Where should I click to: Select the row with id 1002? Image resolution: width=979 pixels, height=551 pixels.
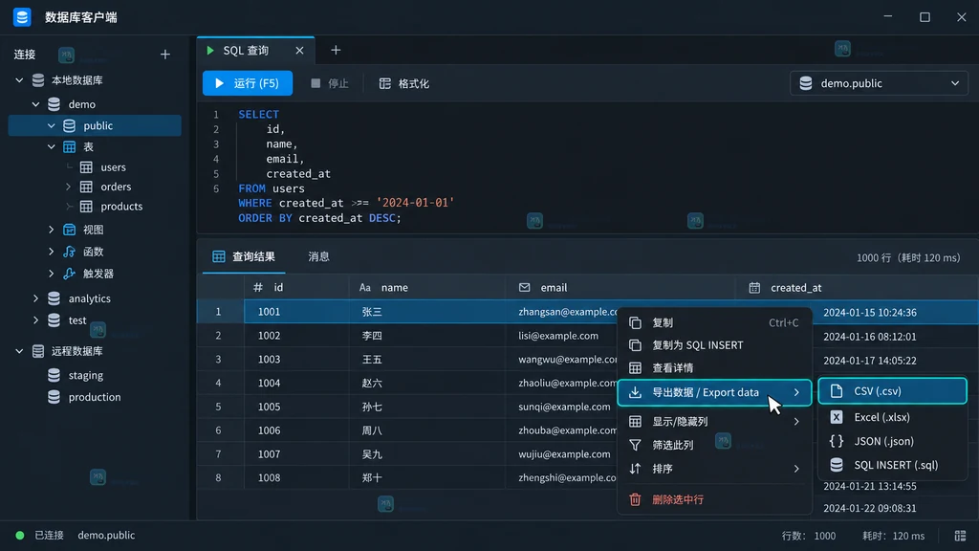(x=588, y=336)
